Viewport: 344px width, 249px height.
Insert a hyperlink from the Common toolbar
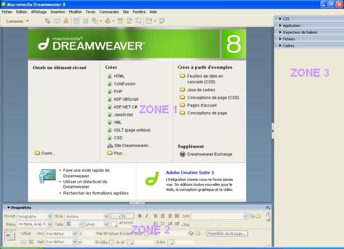[x=48, y=21]
